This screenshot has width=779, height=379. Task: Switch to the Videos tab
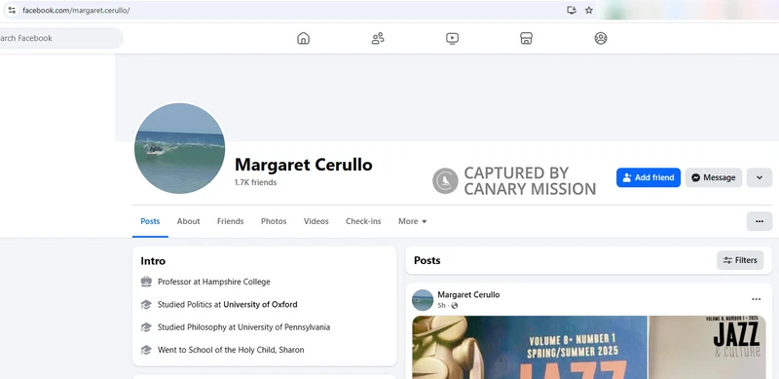click(x=315, y=221)
